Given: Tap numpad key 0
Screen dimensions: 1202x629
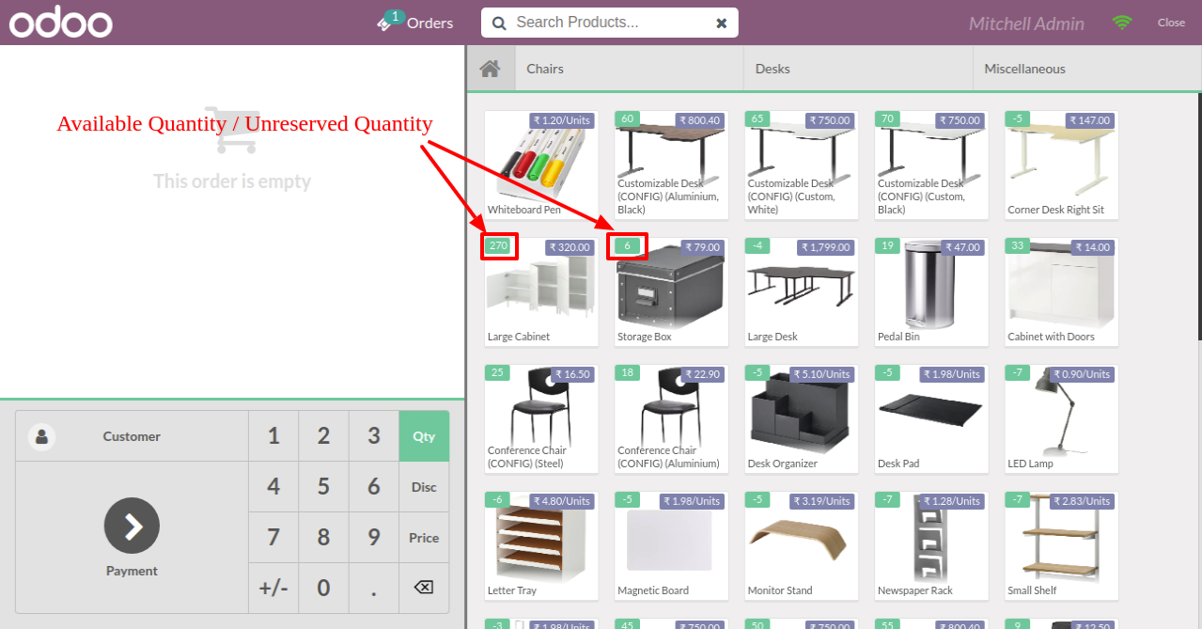Looking at the screenshot, I should pyautogui.click(x=323, y=589).
